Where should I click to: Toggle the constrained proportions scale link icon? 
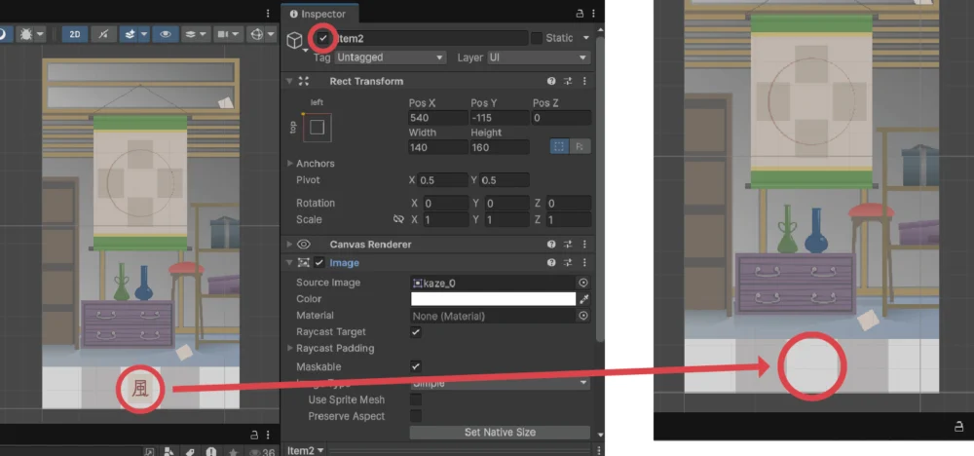(x=397, y=220)
